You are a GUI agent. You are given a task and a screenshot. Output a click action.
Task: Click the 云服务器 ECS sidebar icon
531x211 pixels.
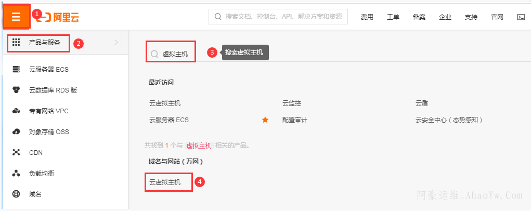click(16, 69)
